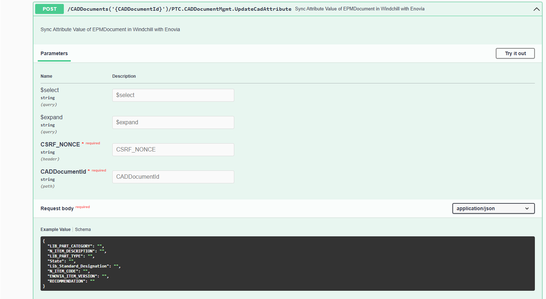The height and width of the screenshot is (299, 546).
Task: Click the CADDocumentId path input
Action: 173,177
